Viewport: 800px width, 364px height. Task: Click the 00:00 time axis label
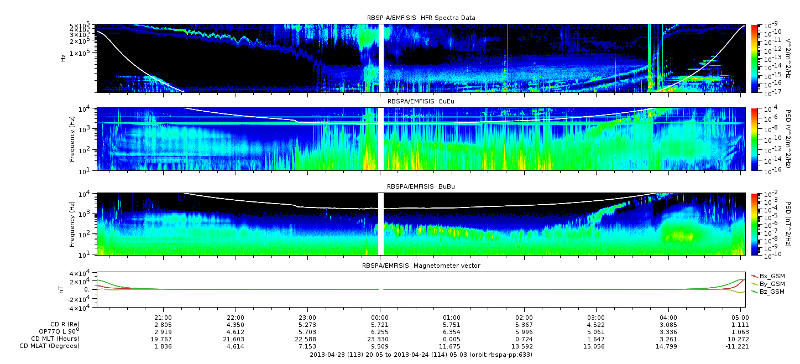point(379,317)
